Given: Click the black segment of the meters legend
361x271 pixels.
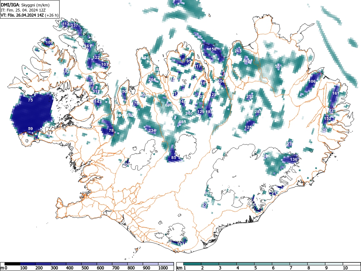Looking at the screenshot, I should [x=12, y=264].
